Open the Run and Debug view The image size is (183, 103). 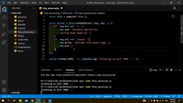tap(4, 34)
